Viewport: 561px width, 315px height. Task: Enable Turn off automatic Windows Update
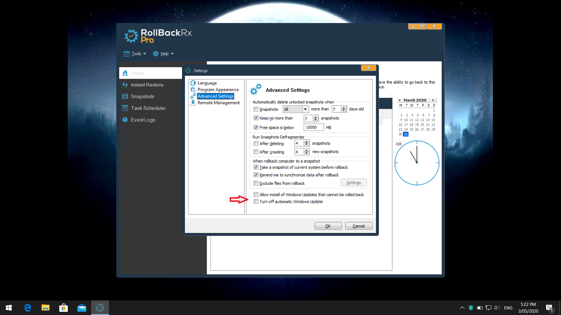256,202
